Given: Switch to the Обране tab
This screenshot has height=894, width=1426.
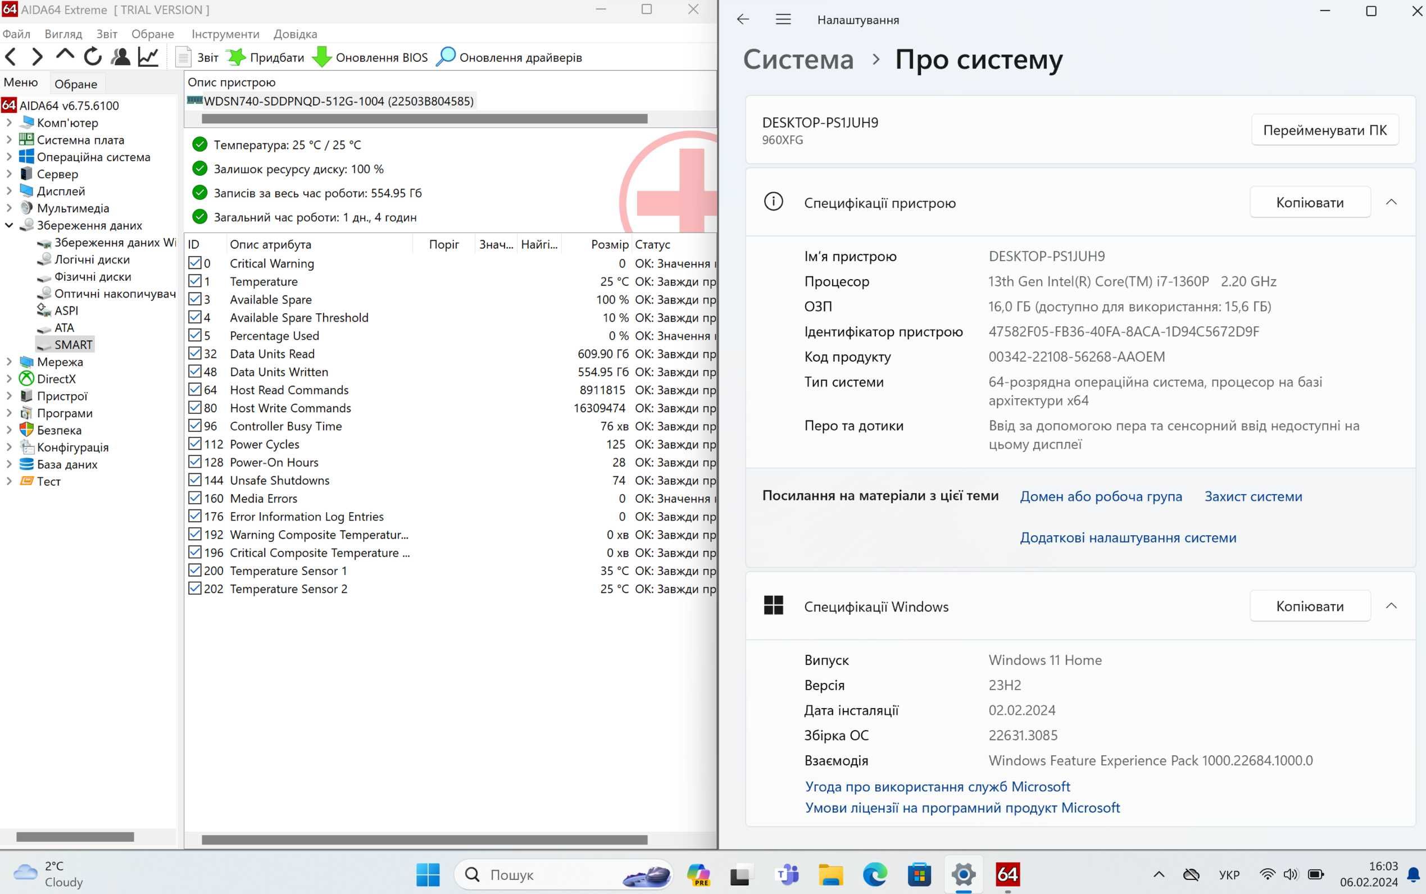Looking at the screenshot, I should pos(76,84).
